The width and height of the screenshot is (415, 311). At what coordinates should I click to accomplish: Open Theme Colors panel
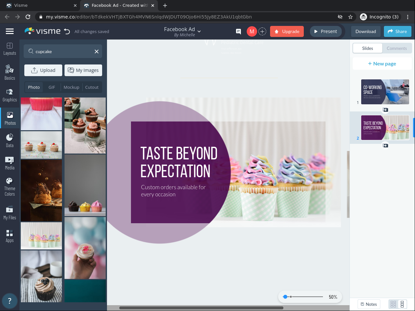pyautogui.click(x=10, y=187)
